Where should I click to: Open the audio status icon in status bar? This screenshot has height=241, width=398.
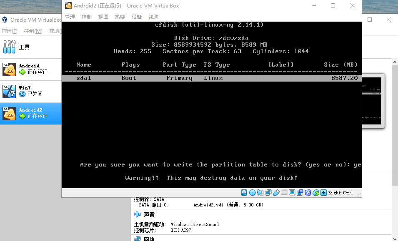click(260, 192)
